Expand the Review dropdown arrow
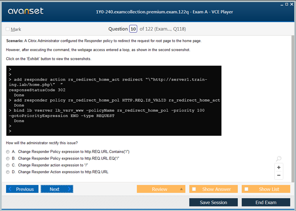The image size is (296, 211). (181, 189)
